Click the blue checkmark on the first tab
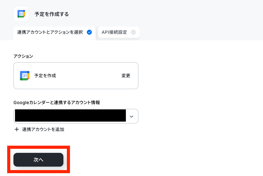The image size is (263, 176). coord(89,32)
